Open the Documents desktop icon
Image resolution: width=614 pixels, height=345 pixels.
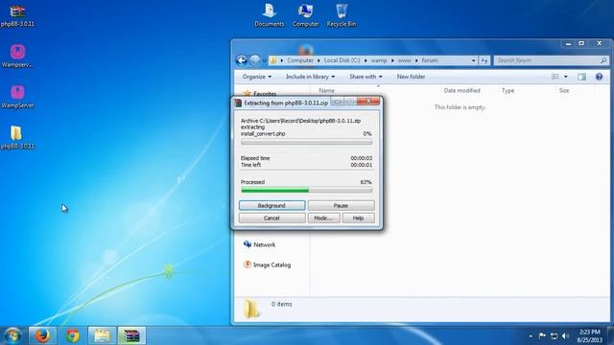pos(269,15)
